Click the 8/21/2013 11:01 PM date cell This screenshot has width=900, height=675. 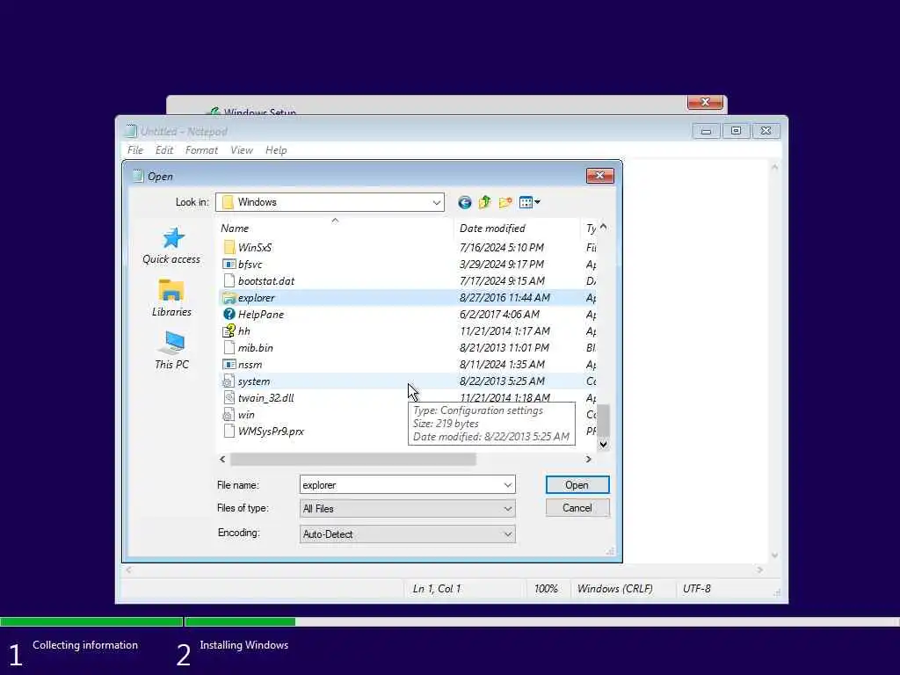tap(504, 348)
